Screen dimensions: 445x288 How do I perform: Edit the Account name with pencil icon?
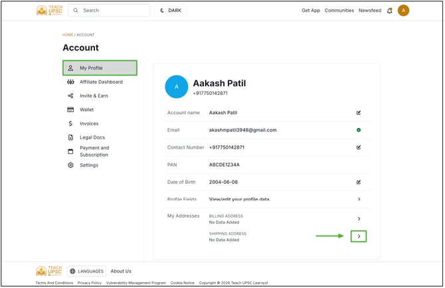pos(359,113)
